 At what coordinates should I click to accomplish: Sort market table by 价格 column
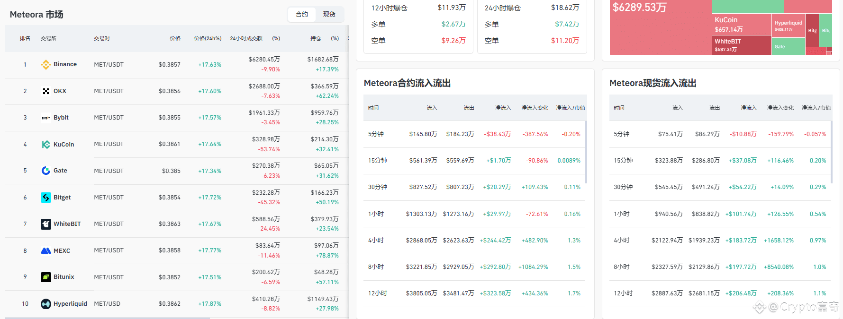(x=175, y=38)
